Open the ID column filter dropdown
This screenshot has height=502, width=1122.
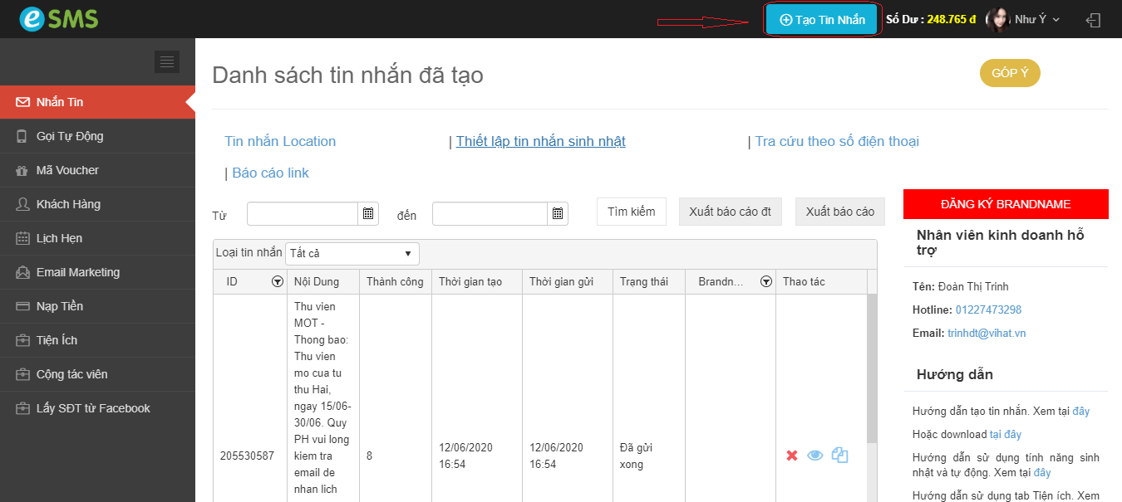277,282
